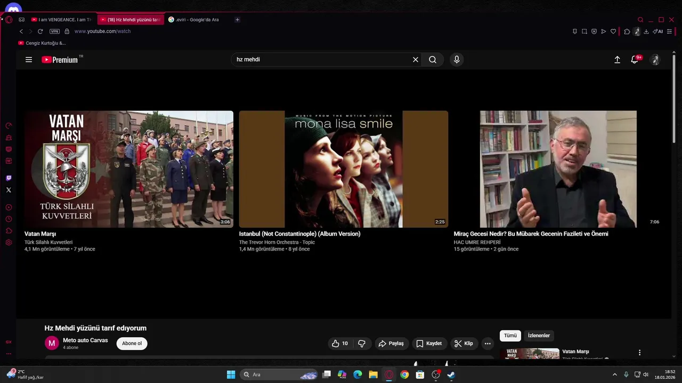Run the search with the magnifier icon
The image size is (682, 383).
tap(433, 60)
